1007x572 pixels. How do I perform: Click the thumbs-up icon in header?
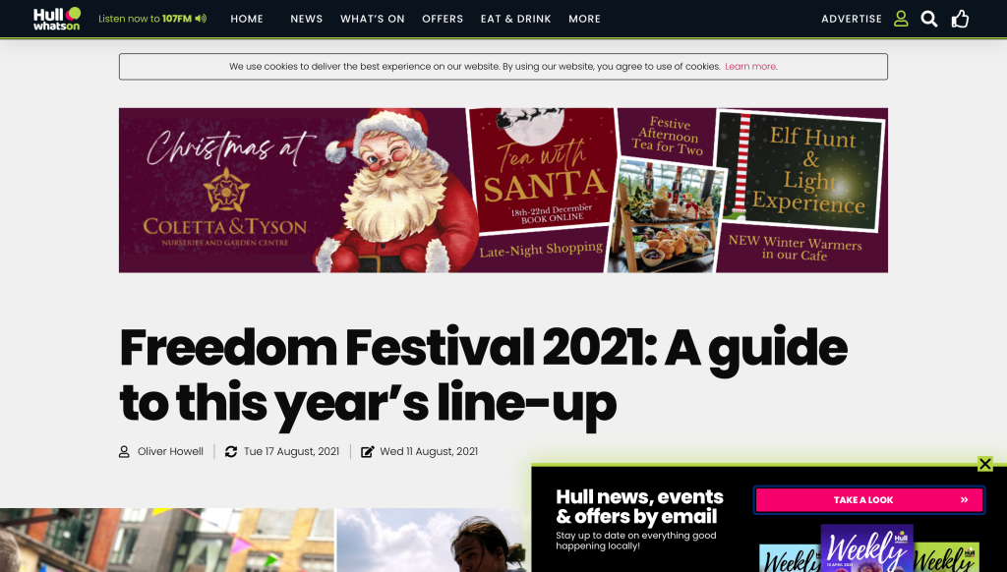pos(960,19)
